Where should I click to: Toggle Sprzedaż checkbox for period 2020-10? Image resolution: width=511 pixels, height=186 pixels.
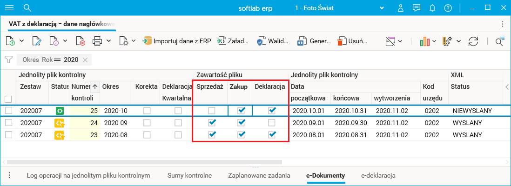pyautogui.click(x=212, y=111)
